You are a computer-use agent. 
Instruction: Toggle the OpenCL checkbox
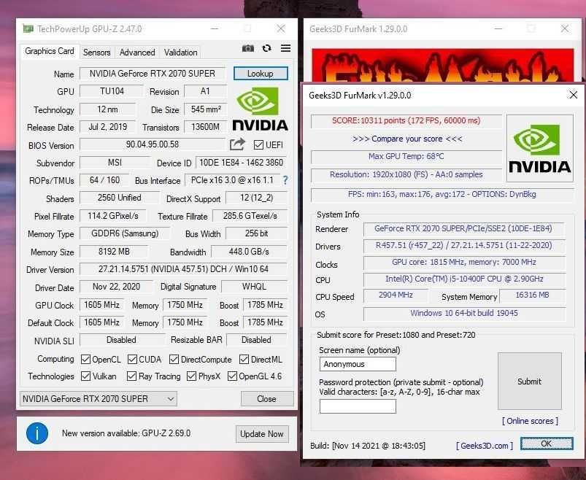click(x=85, y=360)
